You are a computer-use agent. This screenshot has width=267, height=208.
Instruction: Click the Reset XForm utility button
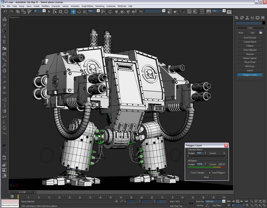tap(250, 62)
